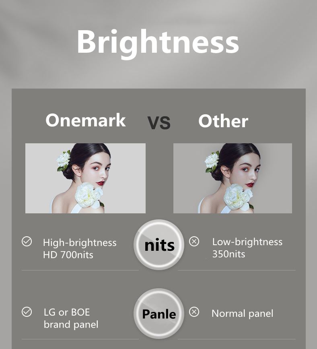Click the Onemark column title

click(x=85, y=120)
